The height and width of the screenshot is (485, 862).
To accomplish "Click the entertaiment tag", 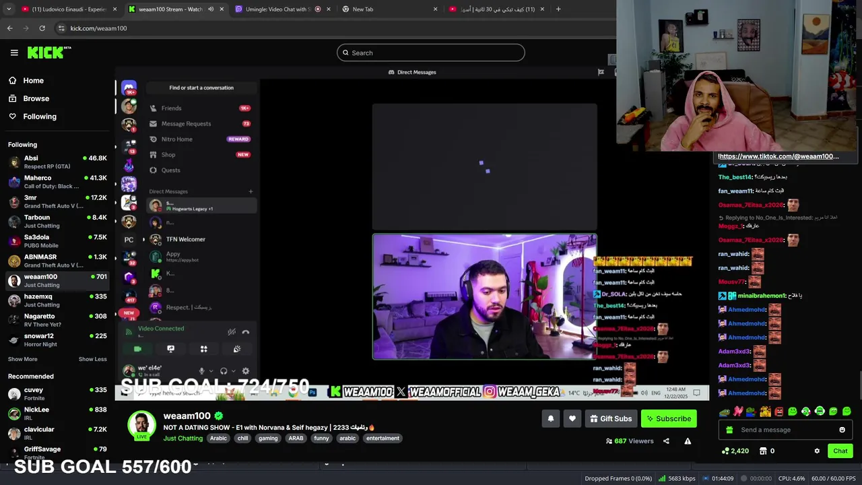I will pyautogui.click(x=383, y=438).
